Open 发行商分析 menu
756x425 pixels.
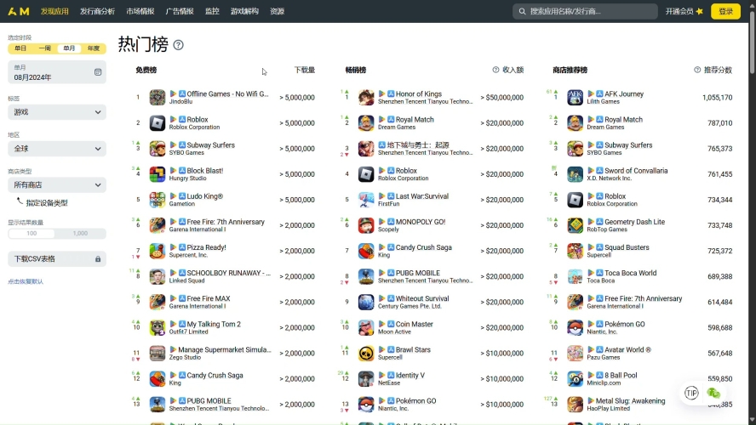click(x=97, y=11)
